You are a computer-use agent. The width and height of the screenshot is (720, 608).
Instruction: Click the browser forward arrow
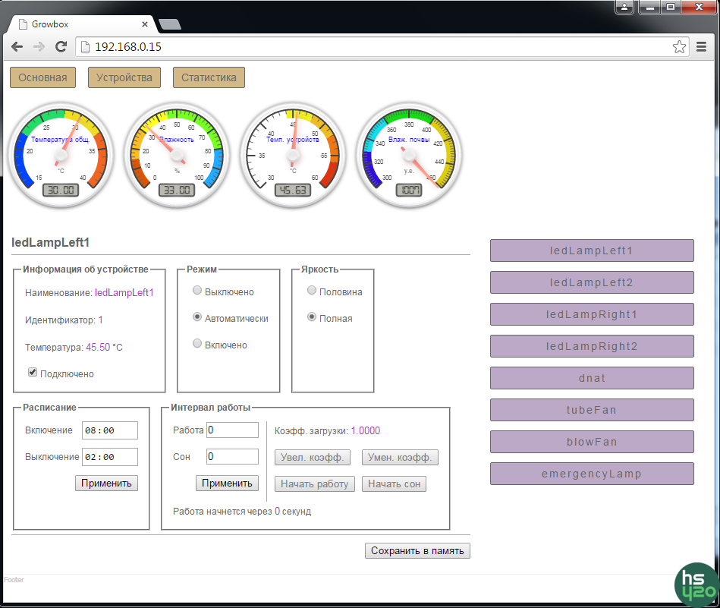click(x=39, y=47)
